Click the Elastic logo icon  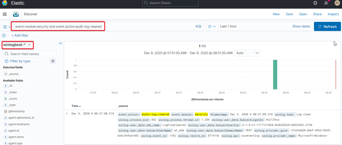(5, 3)
